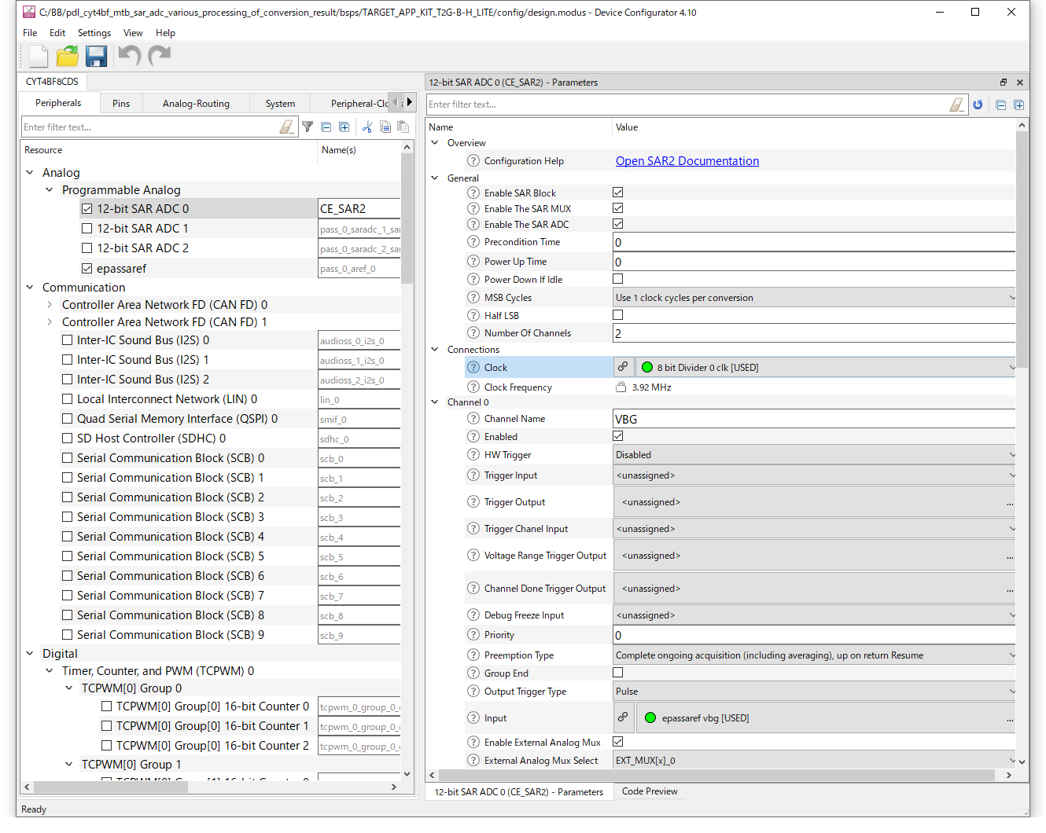Expand all resources in Peripherals tree
This screenshot has height=833, width=1046.
pos(344,127)
